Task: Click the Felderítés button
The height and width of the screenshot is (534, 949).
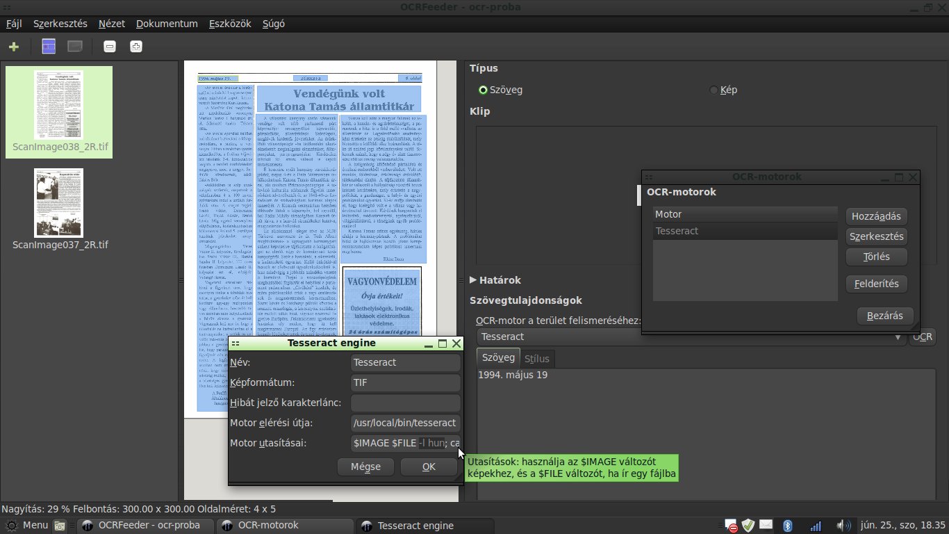Action: pos(877,283)
